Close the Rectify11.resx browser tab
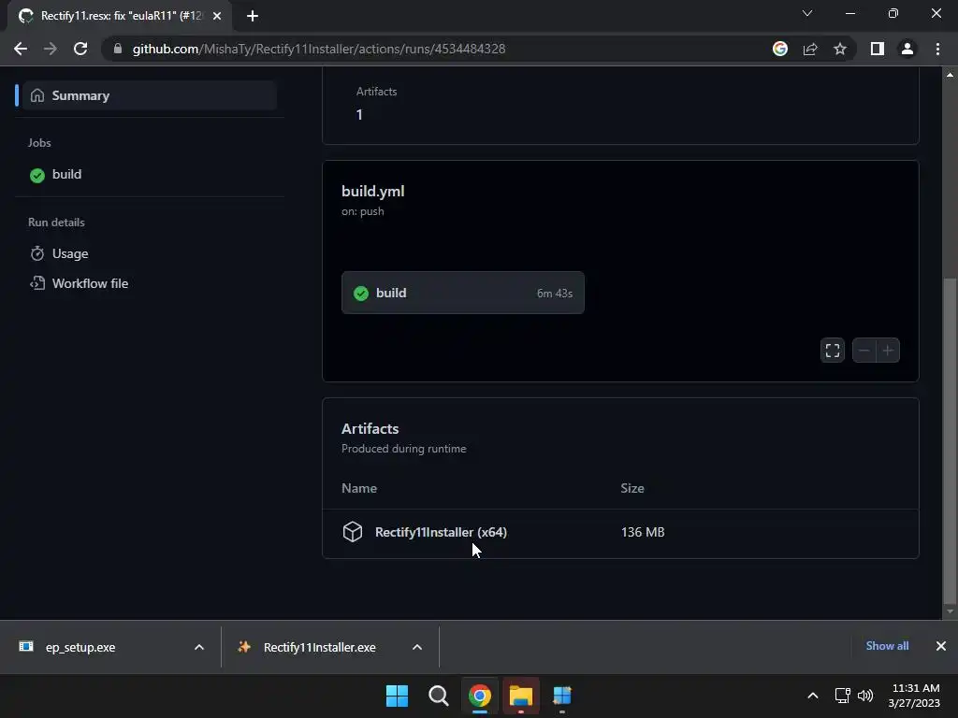This screenshot has height=718, width=958. point(217,16)
